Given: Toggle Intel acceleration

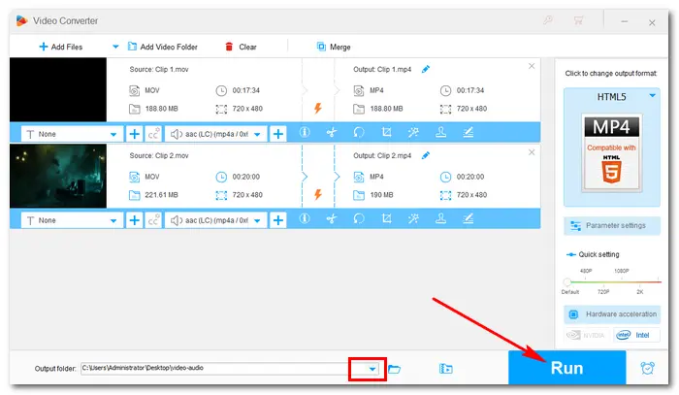Looking at the screenshot, I should tap(636, 335).
